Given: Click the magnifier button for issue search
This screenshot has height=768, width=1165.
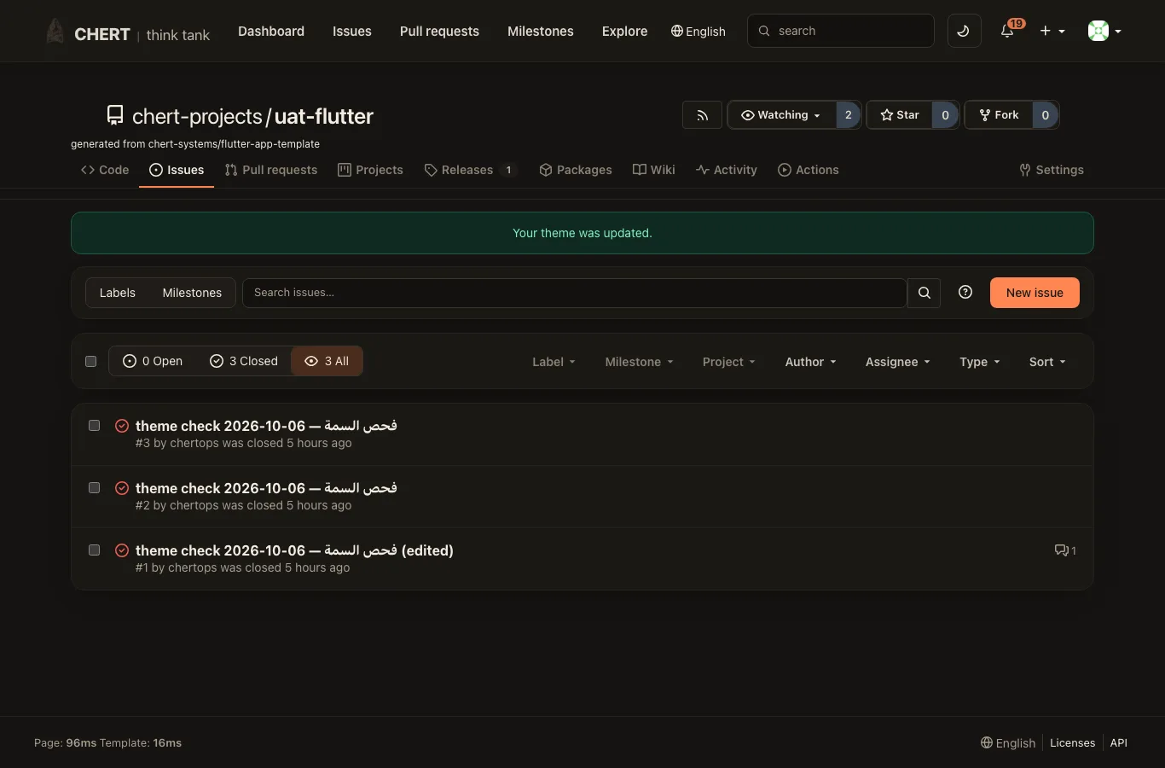Looking at the screenshot, I should (x=924, y=293).
